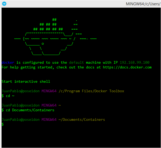161x148 pixels.
Task: Click the blue 'docker' word in the banner
Action: (8, 63)
